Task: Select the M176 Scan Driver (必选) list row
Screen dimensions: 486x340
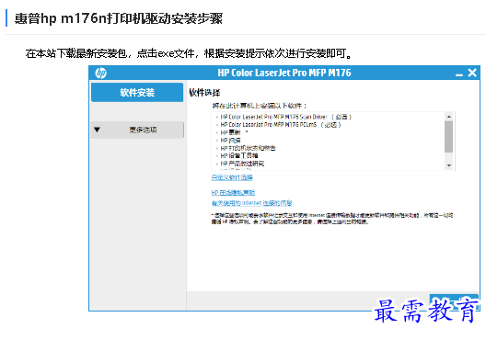Action: [x=285, y=117]
